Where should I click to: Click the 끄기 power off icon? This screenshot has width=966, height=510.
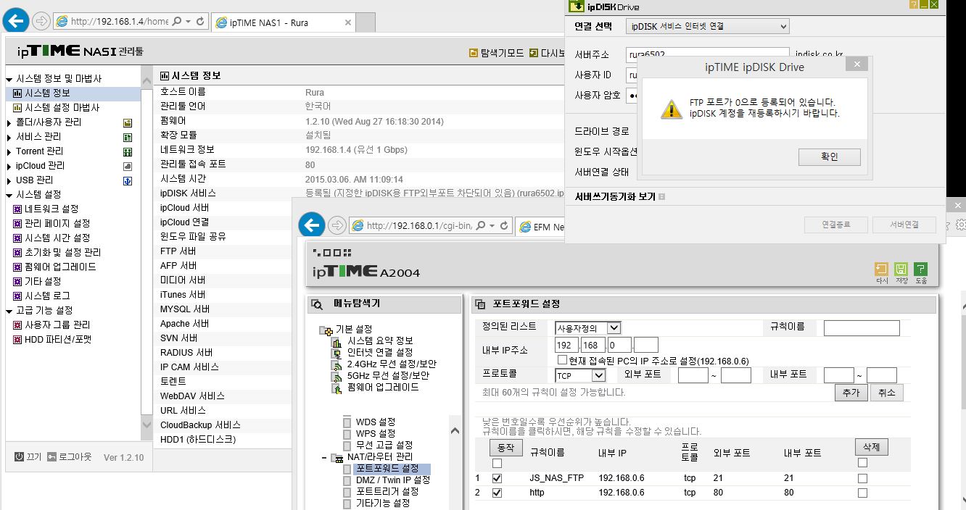click(x=19, y=457)
